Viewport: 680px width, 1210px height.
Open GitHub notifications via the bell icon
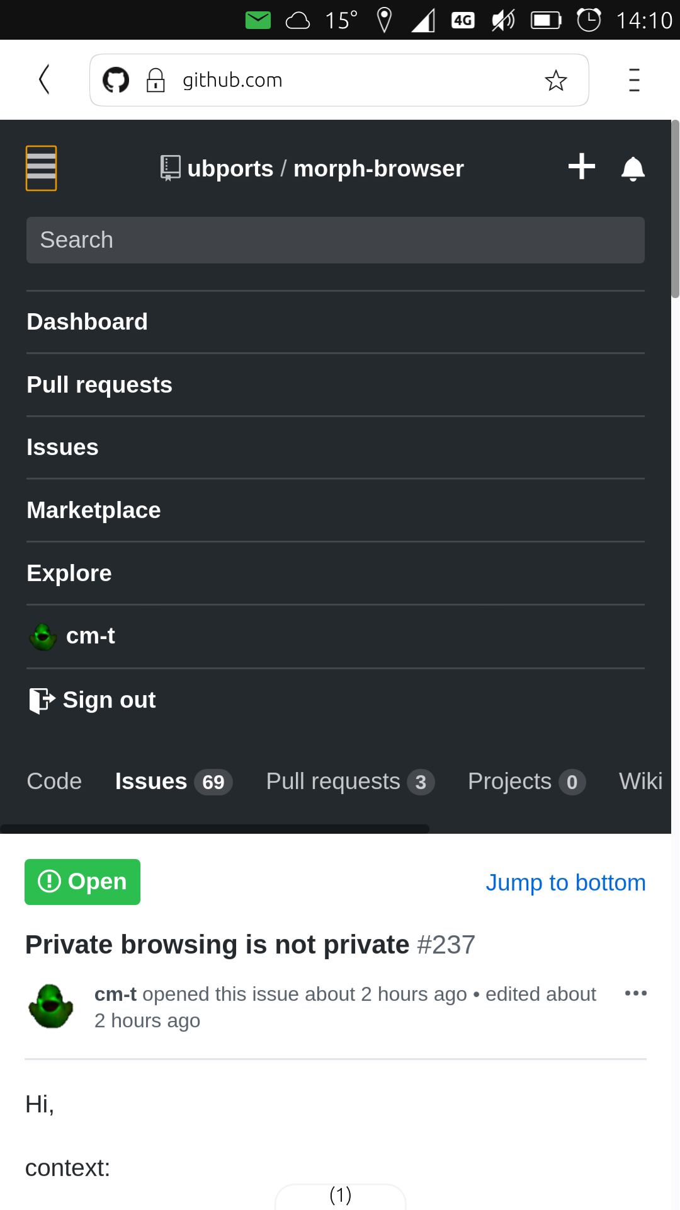click(x=633, y=168)
